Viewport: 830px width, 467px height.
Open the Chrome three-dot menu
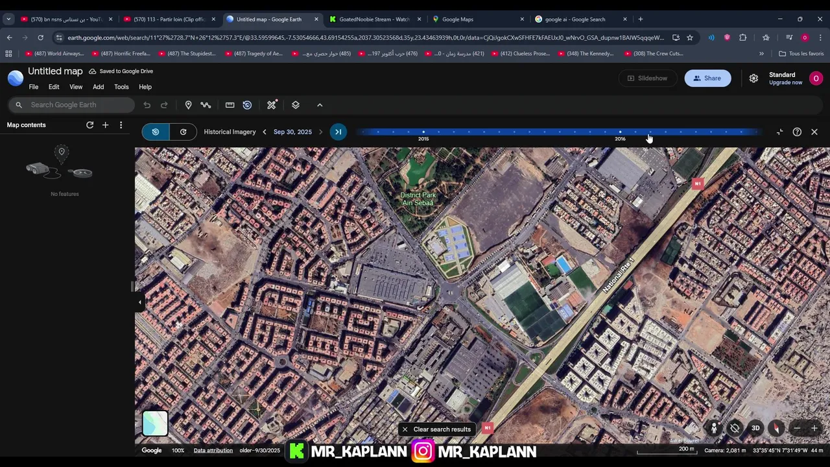coord(820,38)
